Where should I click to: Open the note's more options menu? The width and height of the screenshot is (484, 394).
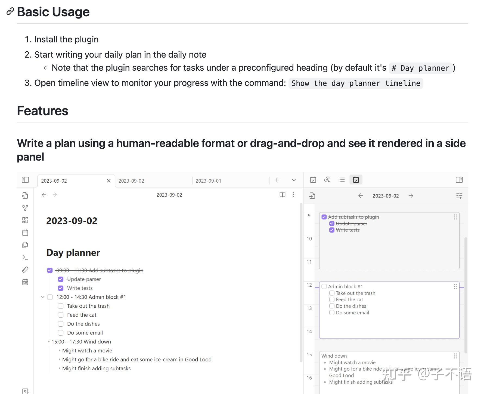(293, 195)
